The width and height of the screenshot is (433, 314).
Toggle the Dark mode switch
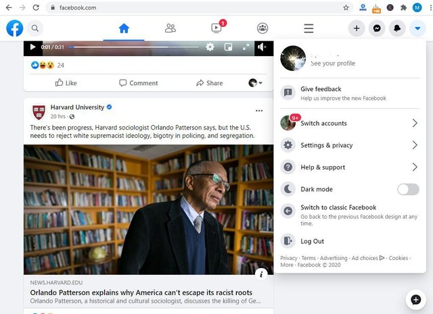click(408, 189)
